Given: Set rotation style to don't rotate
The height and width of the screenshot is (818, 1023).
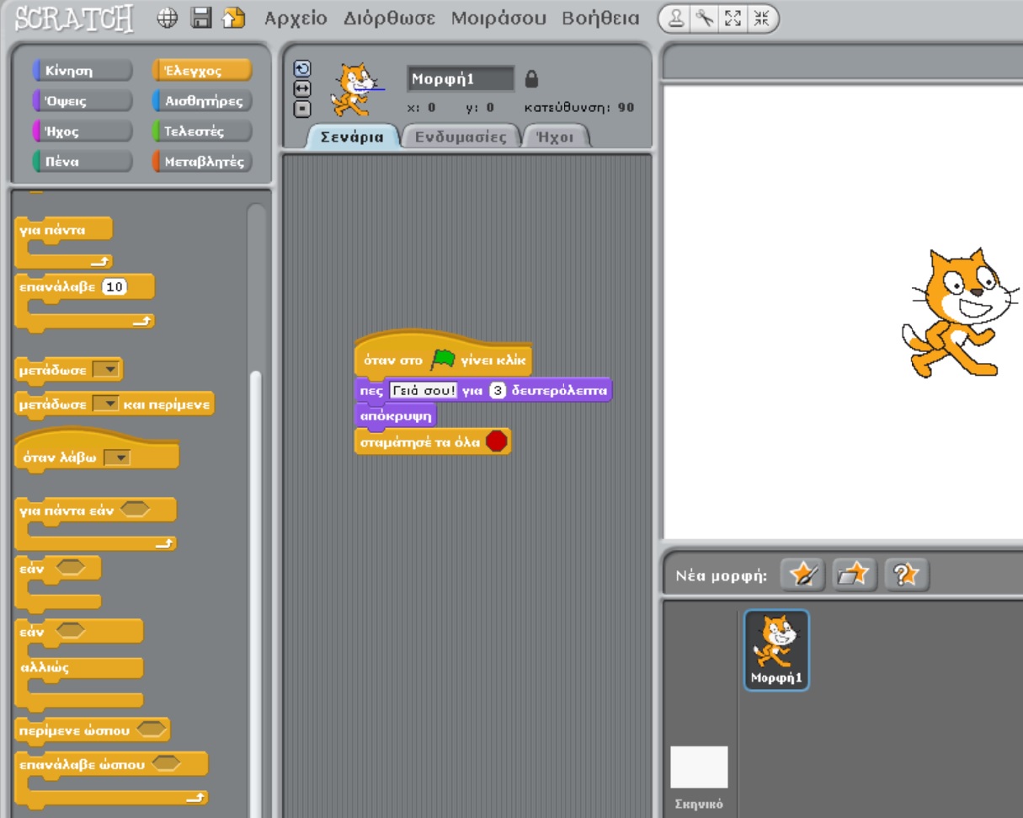Looking at the screenshot, I should pyautogui.click(x=302, y=108).
